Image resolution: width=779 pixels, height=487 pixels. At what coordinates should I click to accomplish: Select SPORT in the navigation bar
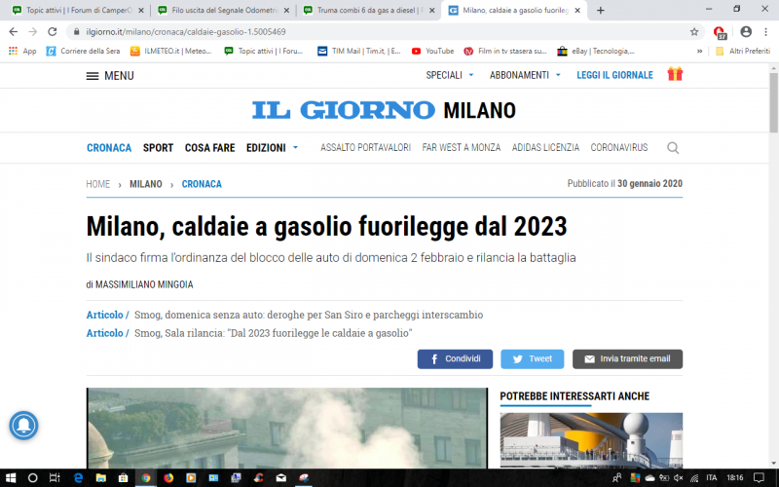pos(158,148)
